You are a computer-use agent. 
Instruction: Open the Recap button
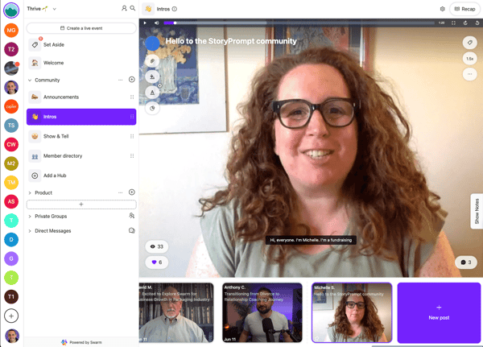point(464,9)
